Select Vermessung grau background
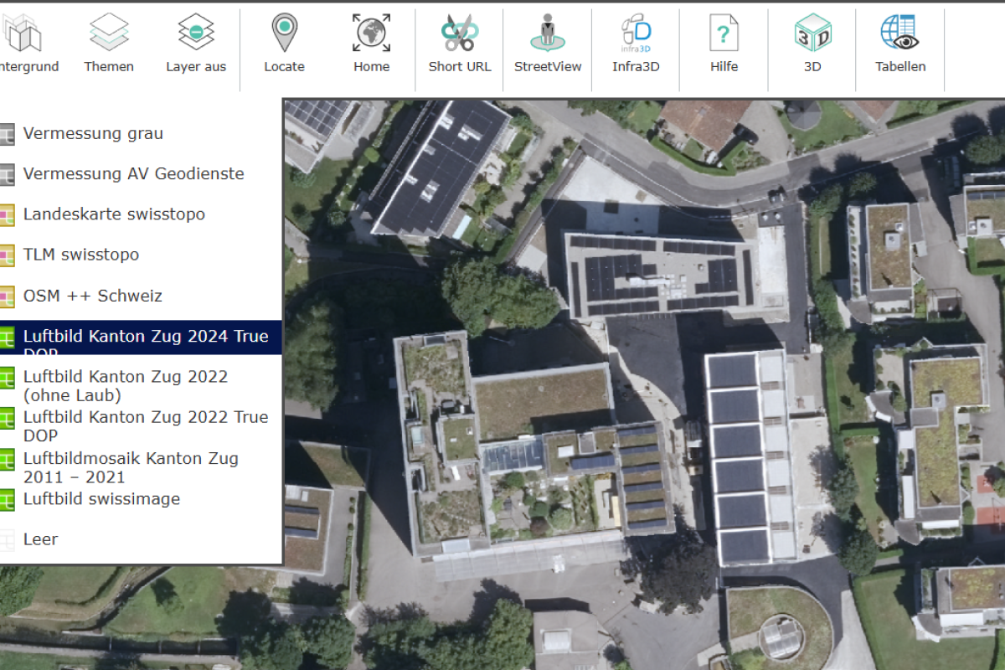The width and height of the screenshot is (1005, 670). 93,134
